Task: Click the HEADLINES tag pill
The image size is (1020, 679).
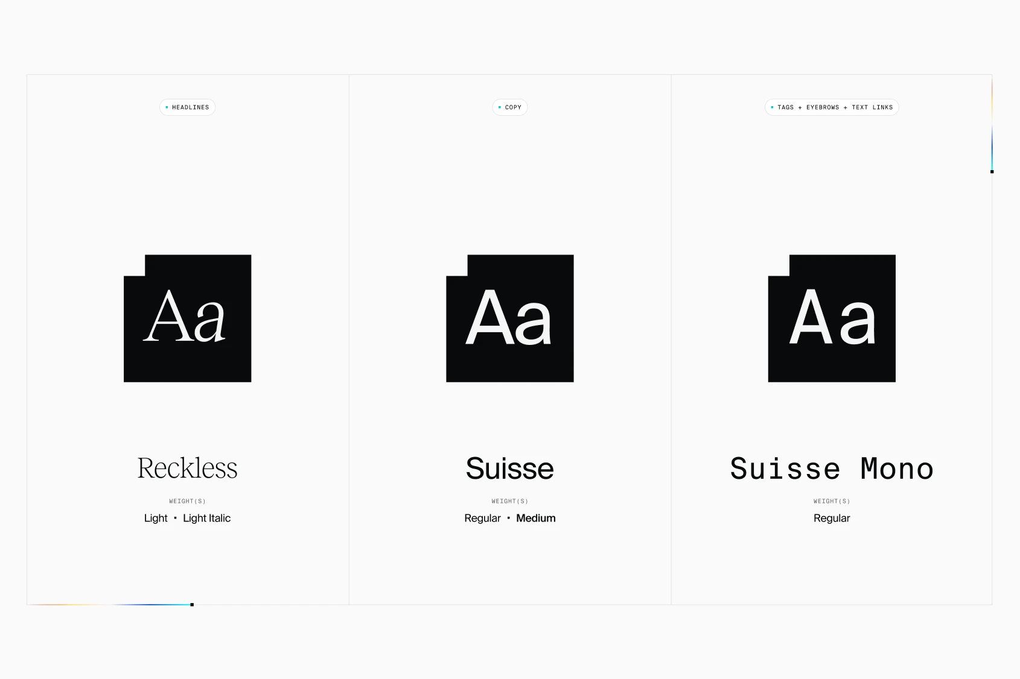Action: point(187,107)
